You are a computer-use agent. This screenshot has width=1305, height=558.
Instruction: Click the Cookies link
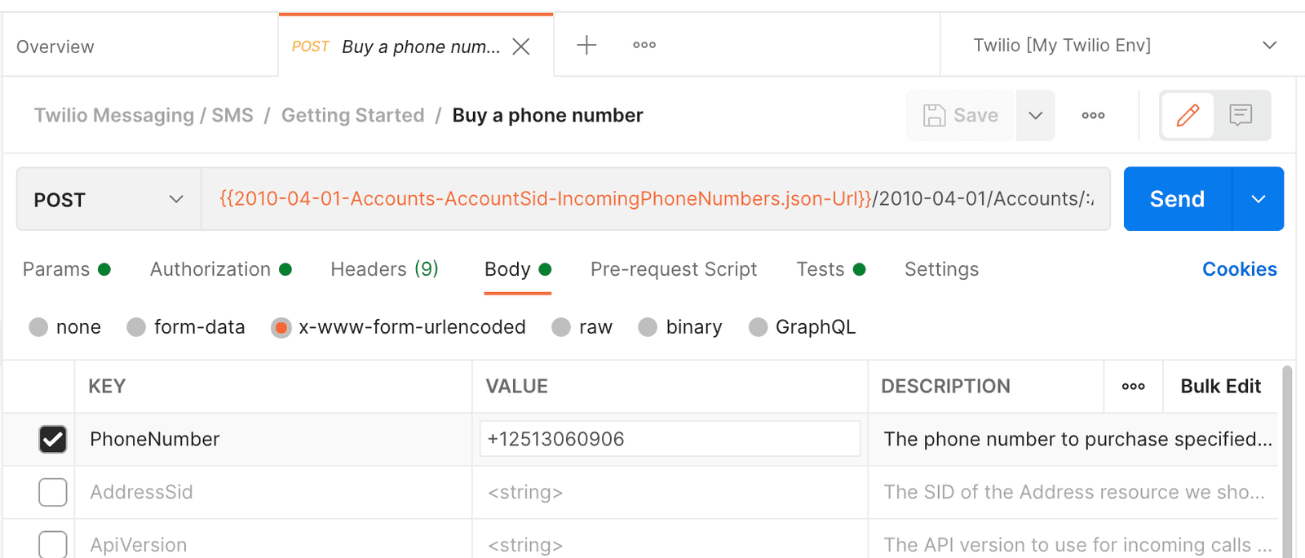pos(1239,269)
